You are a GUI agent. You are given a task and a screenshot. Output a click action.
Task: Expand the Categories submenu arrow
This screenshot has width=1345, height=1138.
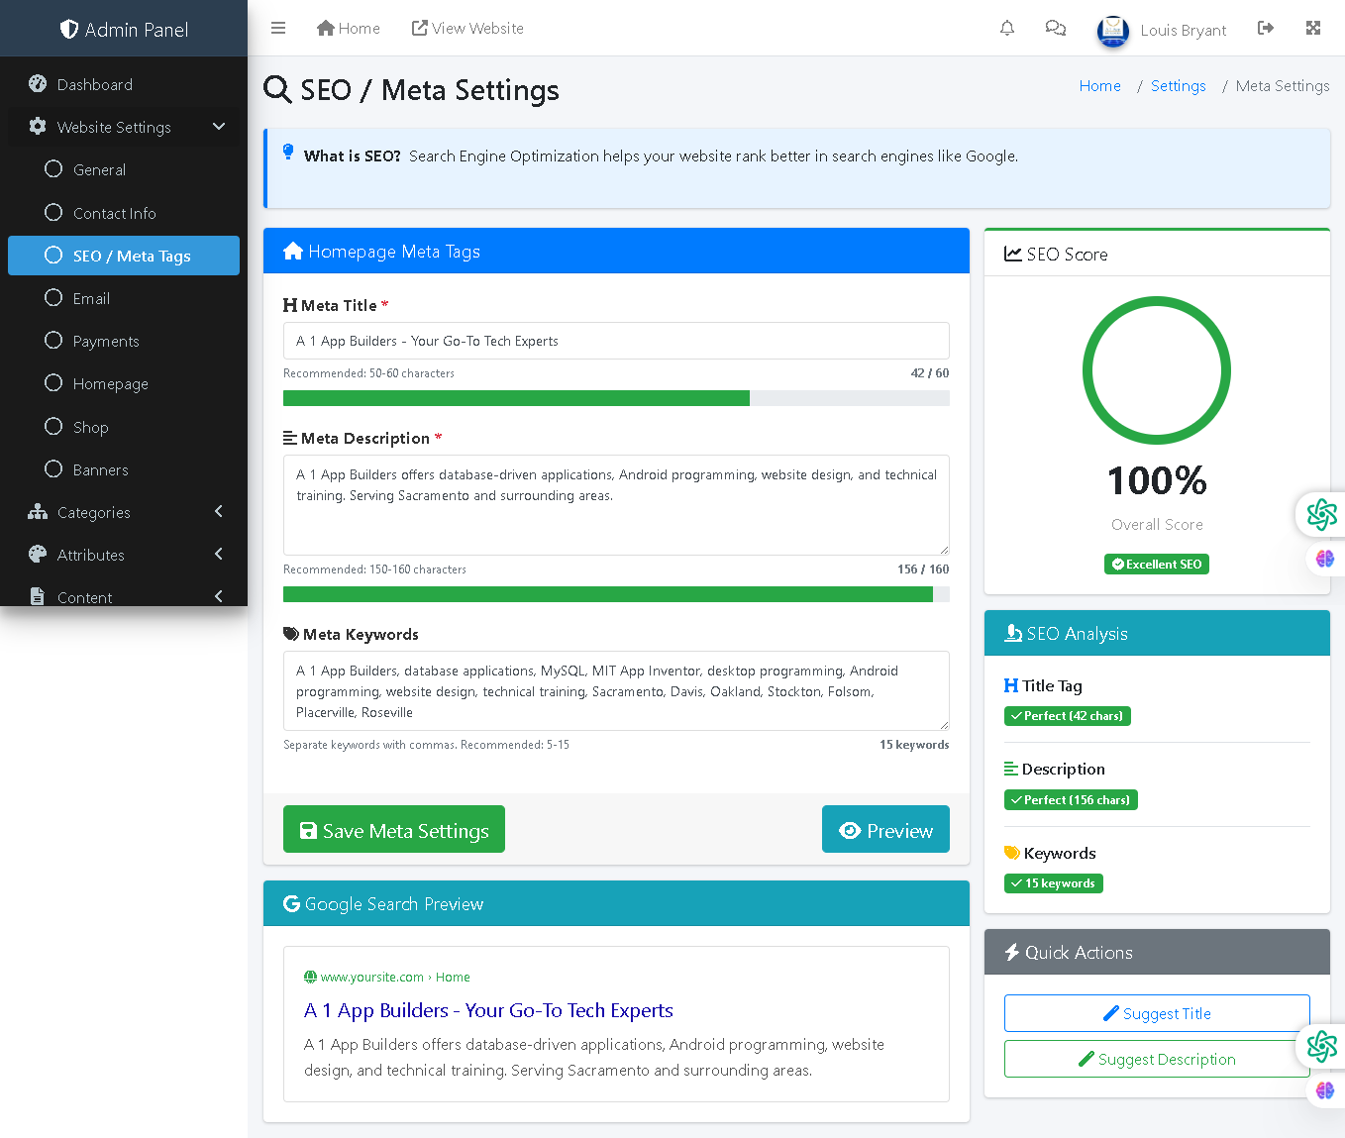(219, 512)
